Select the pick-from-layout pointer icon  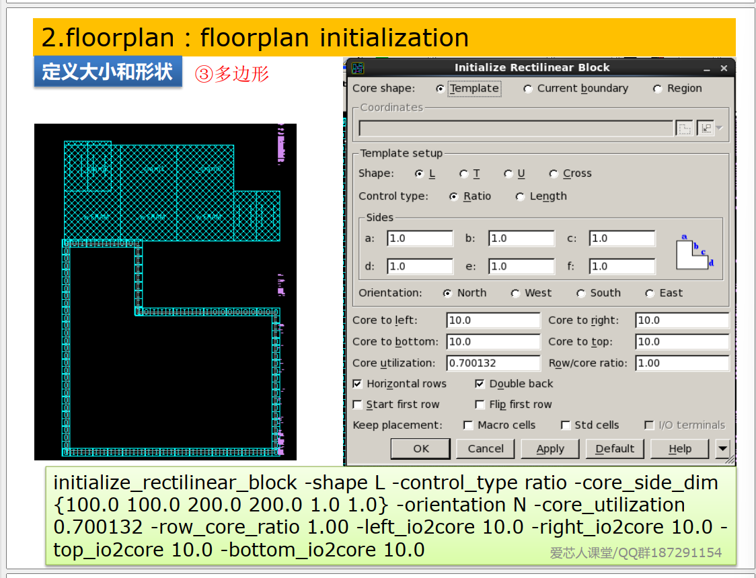pyautogui.click(x=705, y=128)
